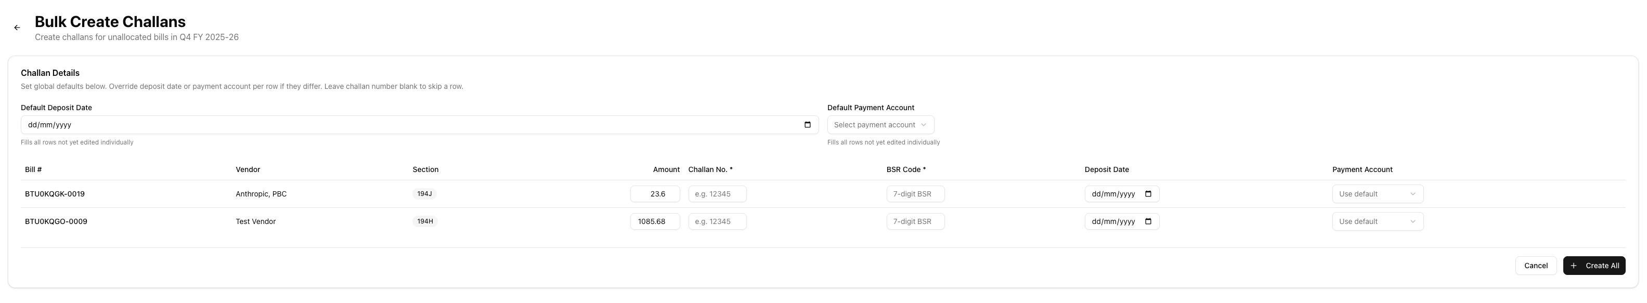Image resolution: width=1647 pixels, height=303 pixels.
Task: Cancel the bulk challan creation
Action: (1535, 265)
